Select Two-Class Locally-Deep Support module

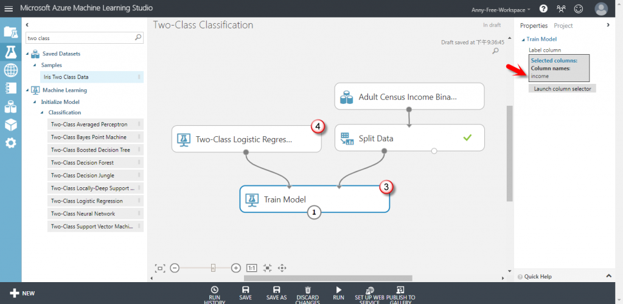pyautogui.click(x=96, y=188)
